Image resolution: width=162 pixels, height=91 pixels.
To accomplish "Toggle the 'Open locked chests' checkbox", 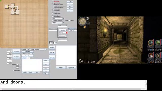I will coord(53,5).
